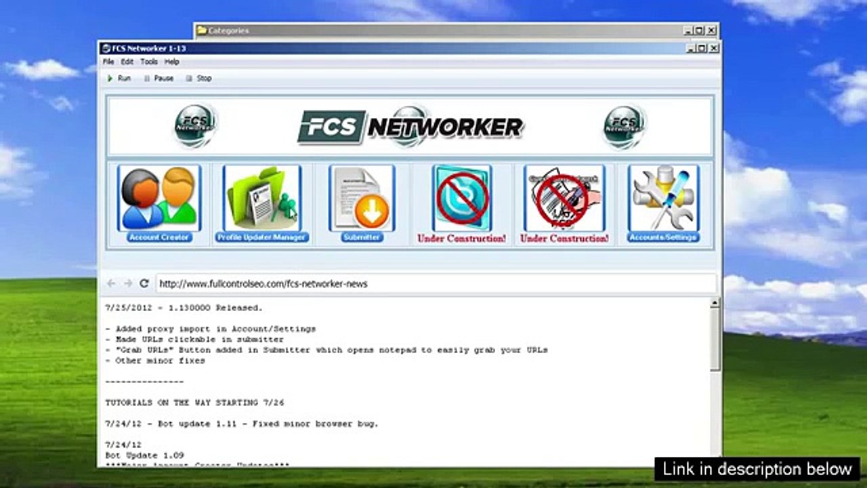Click the Run toolbar button
This screenshot has height=488, width=867.
click(119, 79)
